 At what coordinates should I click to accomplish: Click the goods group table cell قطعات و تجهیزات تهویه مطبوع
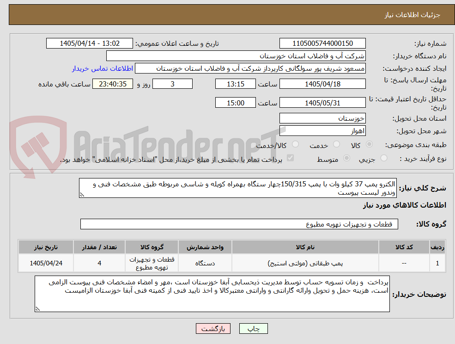click(x=152, y=263)
